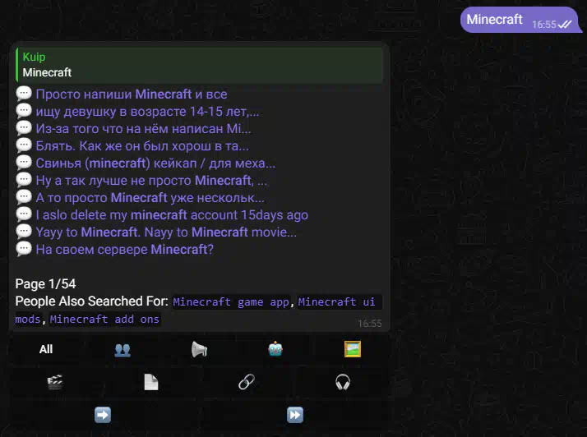Open result "А то просто Minecraft уже"
The width and height of the screenshot is (587, 437).
pyautogui.click(x=150, y=197)
